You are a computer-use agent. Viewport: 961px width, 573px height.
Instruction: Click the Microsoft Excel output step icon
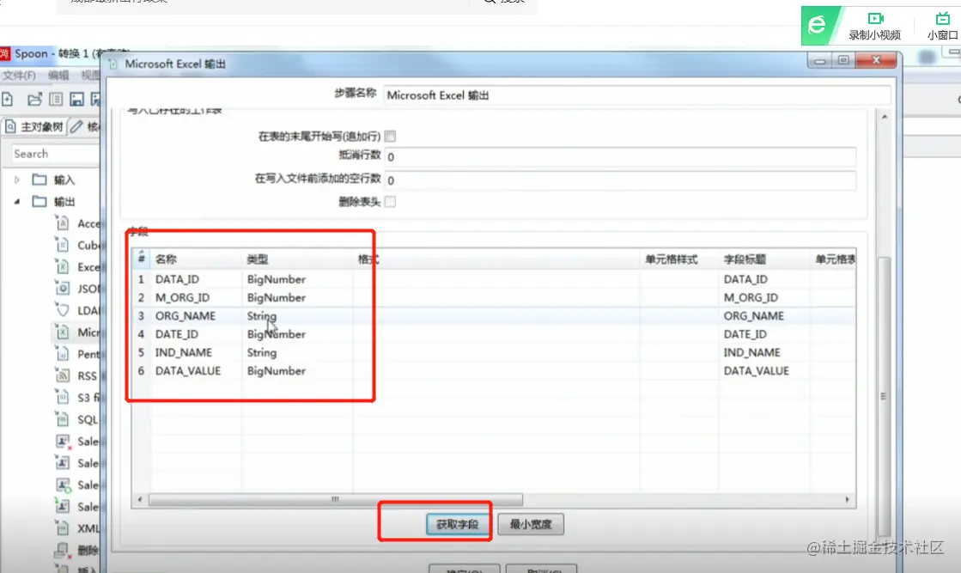click(x=62, y=332)
